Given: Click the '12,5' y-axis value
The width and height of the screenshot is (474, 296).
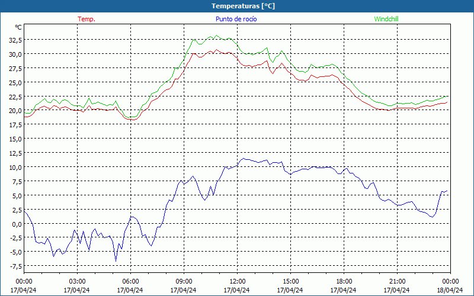Looking at the screenshot, I should point(15,153).
